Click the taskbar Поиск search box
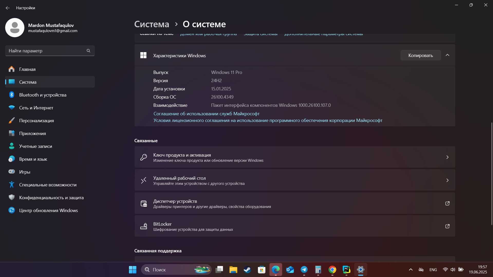The height and width of the screenshot is (277, 493). click(176, 270)
